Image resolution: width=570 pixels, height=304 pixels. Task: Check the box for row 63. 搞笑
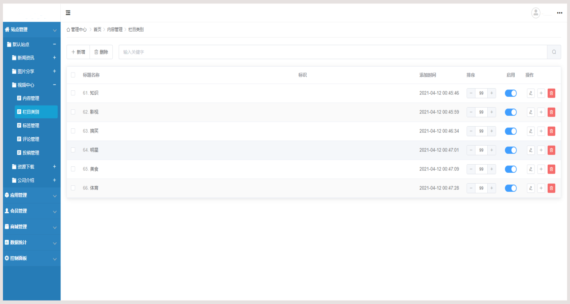(x=73, y=131)
